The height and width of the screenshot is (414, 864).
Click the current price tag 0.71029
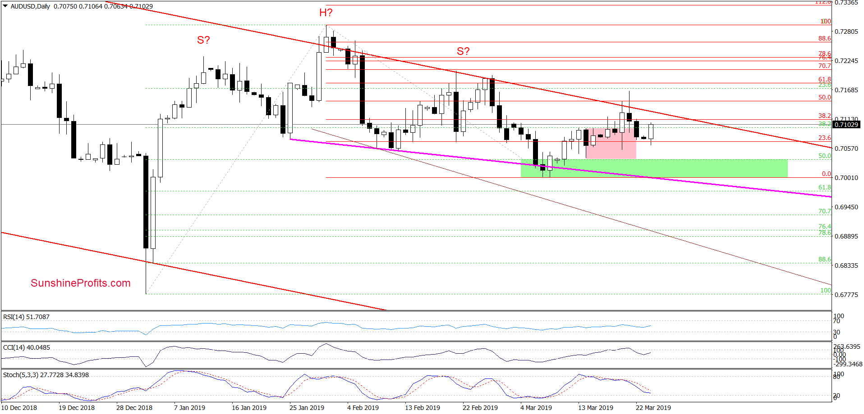click(x=846, y=125)
